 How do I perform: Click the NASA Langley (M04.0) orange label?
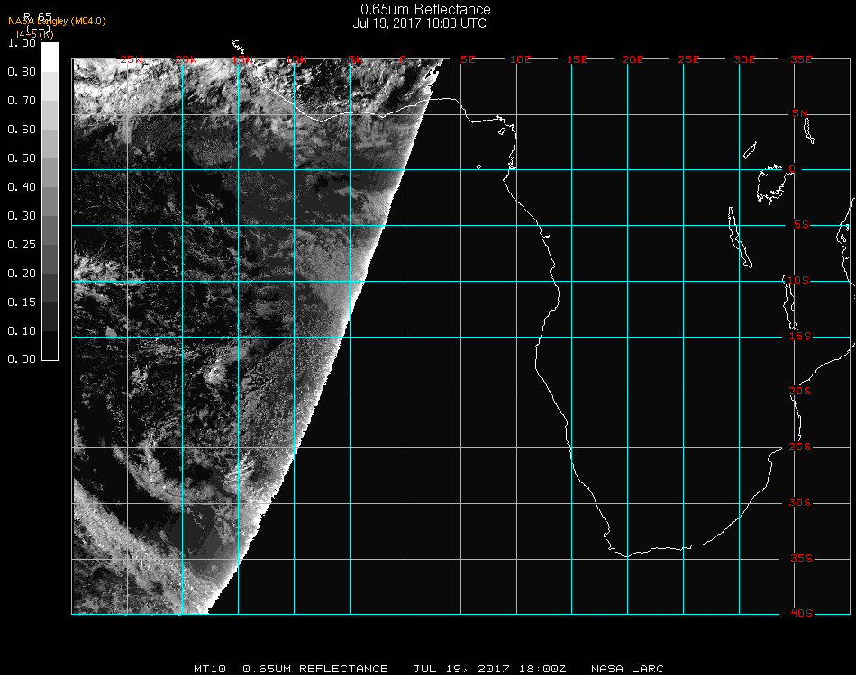pos(57,22)
